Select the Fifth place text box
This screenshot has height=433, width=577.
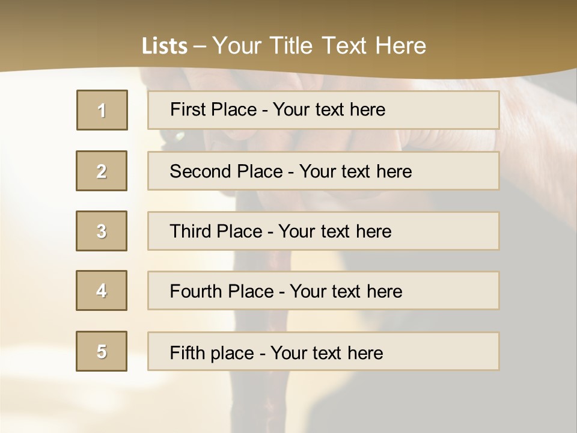pos(323,351)
